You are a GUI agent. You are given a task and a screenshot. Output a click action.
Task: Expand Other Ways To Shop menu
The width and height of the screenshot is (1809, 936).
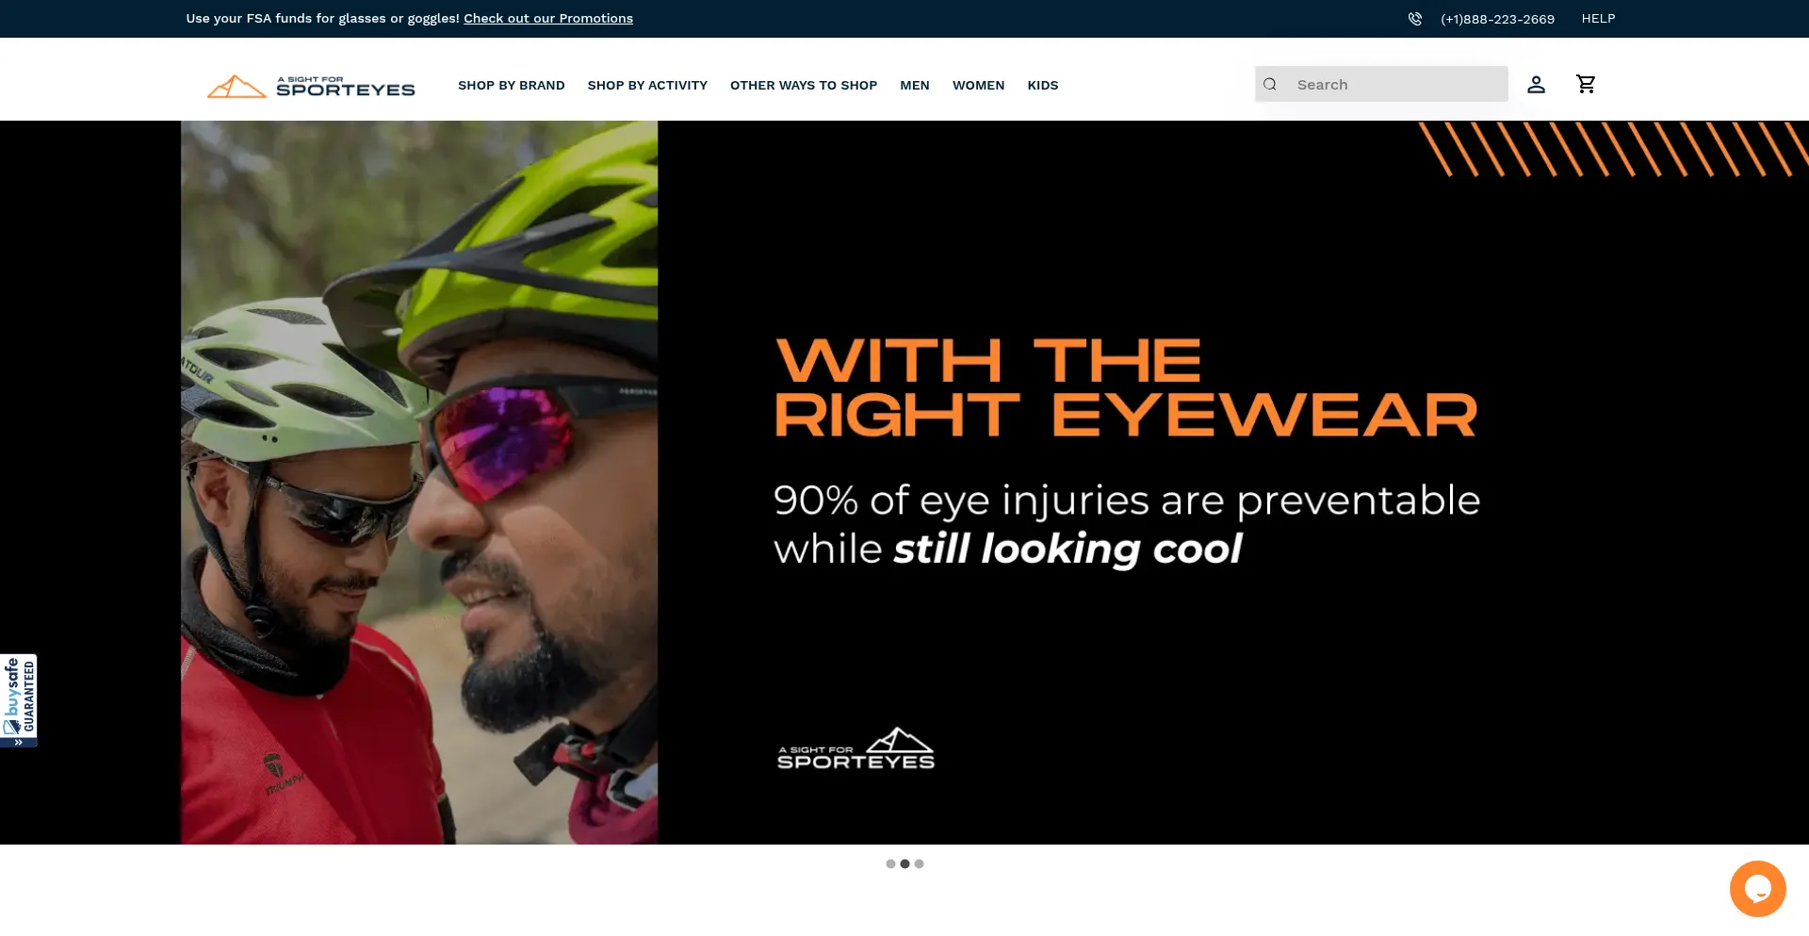tap(804, 85)
